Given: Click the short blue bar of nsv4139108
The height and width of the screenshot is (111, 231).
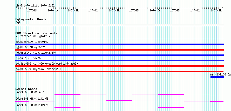Looking at the screenshot, I should tap(217, 77).
